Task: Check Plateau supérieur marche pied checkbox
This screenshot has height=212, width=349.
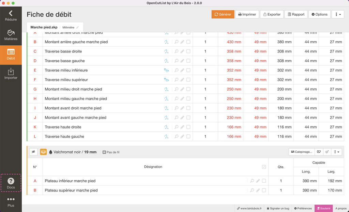Action: [264, 191]
